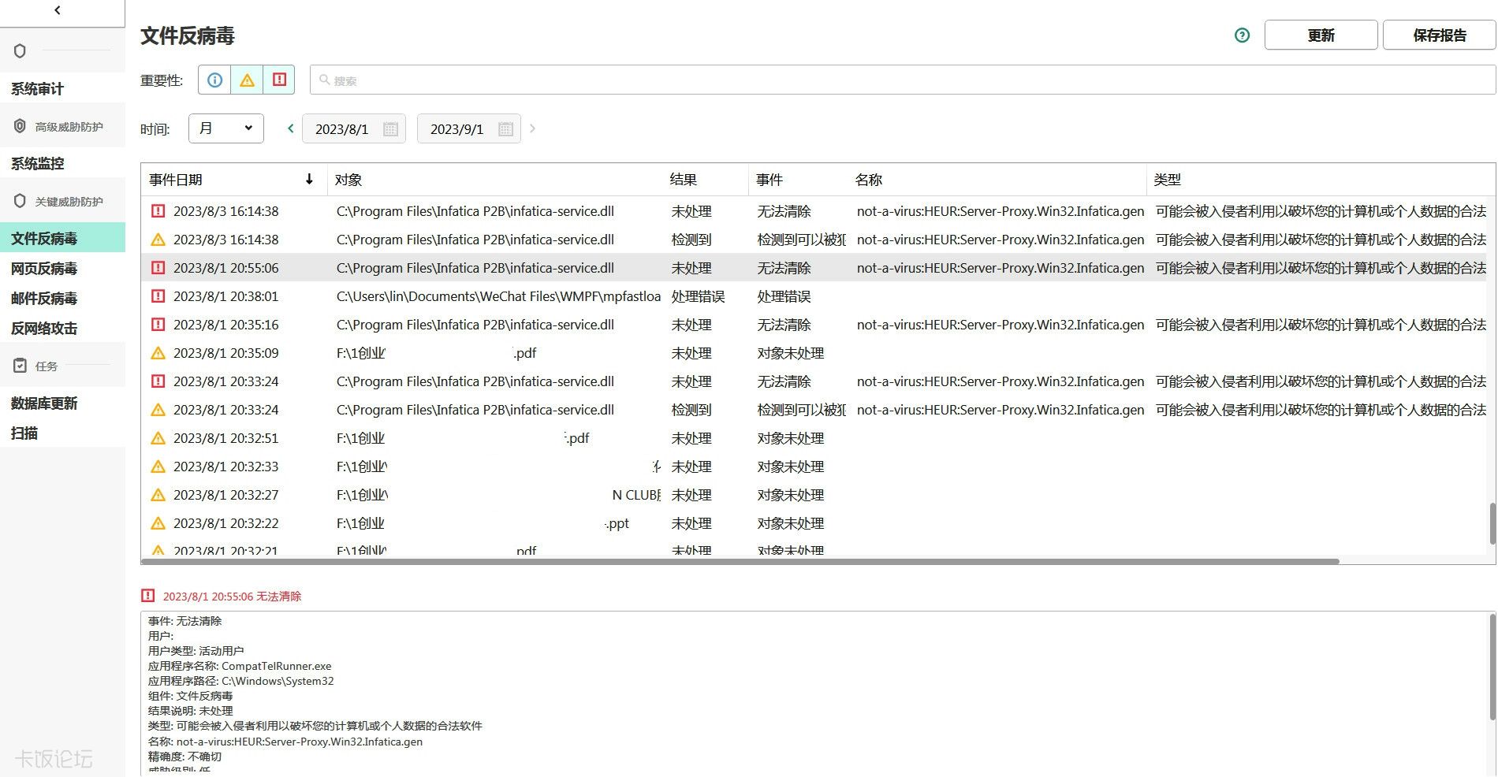The width and height of the screenshot is (1498, 777).
Task: Click critical icon of 2023/8/3 16:14:38 未处理 row
Action: 158,211
